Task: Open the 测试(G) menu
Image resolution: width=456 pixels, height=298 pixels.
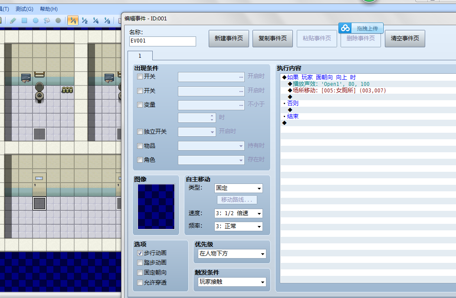Action: 24,9
